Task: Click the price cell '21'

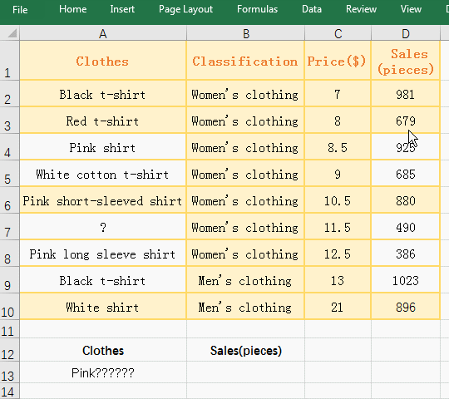Action: point(338,307)
